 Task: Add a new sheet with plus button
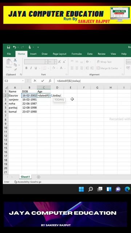39,177
